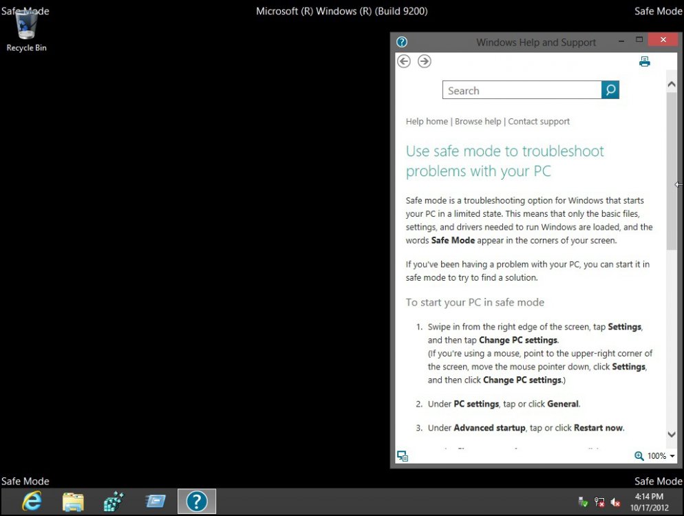Image resolution: width=684 pixels, height=516 pixels.
Task: Click the bold 'Restart now' text in step 3
Action: (x=599, y=428)
